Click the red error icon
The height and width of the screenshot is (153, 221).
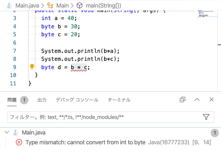(19, 142)
